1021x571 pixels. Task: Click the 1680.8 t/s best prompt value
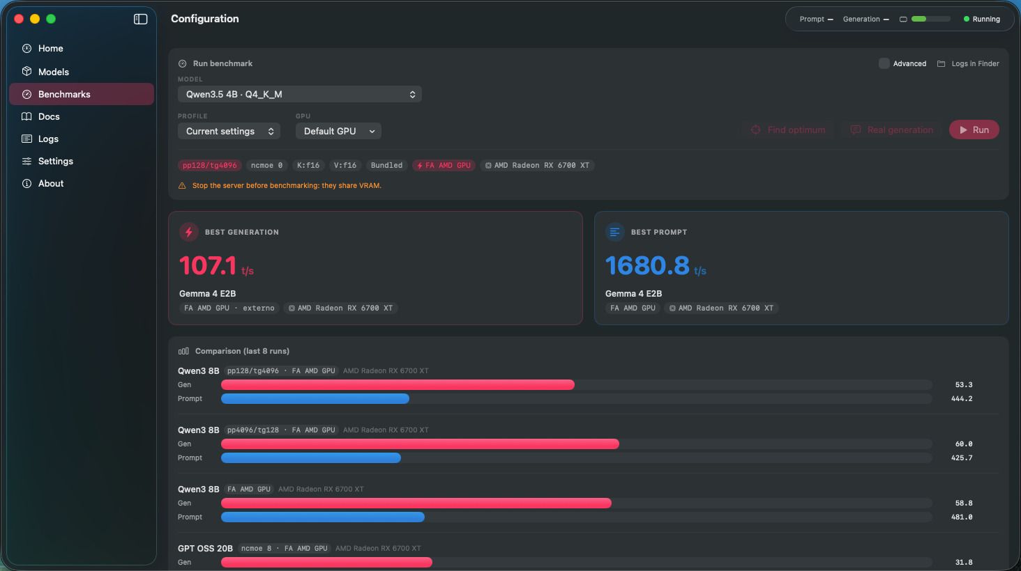pyautogui.click(x=656, y=265)
